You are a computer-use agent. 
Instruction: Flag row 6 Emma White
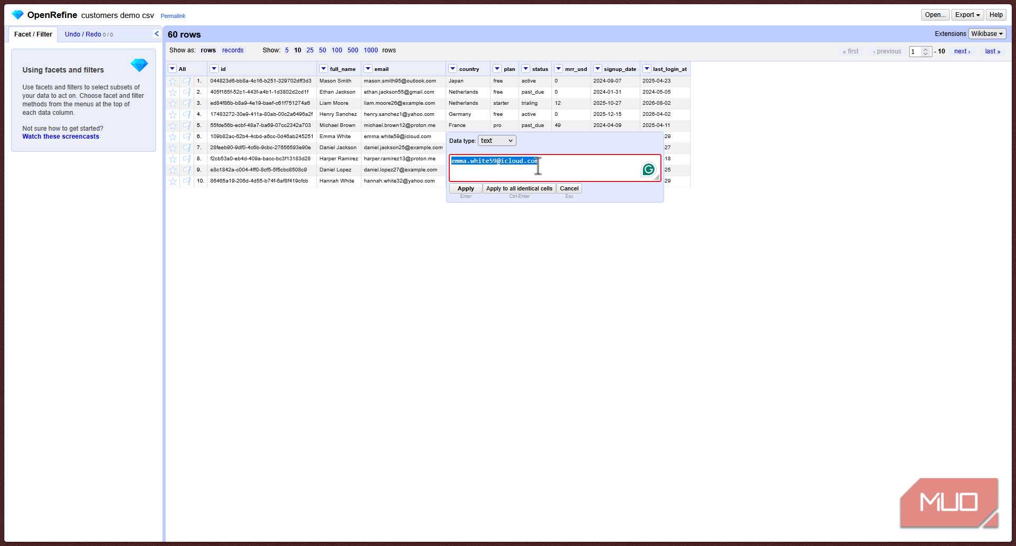[x=187, y=136]
